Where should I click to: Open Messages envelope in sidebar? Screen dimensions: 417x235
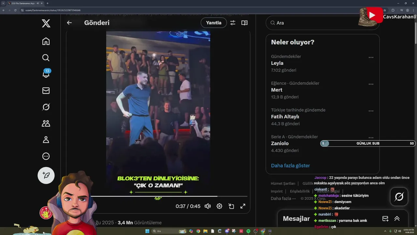coord(46,91)
